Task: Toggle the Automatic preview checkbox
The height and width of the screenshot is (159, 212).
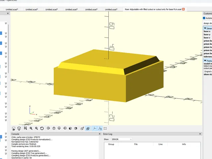Action: pyautogui.click(x=204, y=18)
